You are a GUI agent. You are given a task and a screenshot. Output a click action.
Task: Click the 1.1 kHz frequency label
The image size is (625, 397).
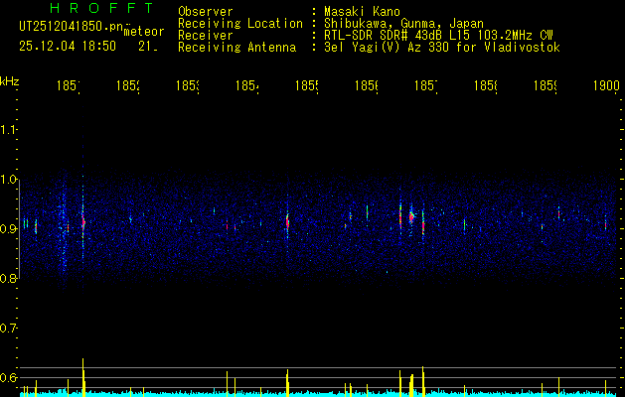pos(8,129)
